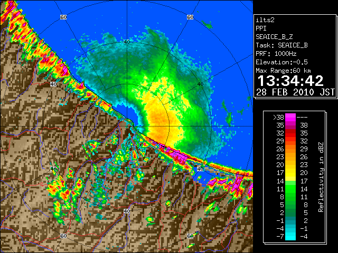Click the "Reflectivity in dBZ" legend title
The image size is (338, 253).
321,177
